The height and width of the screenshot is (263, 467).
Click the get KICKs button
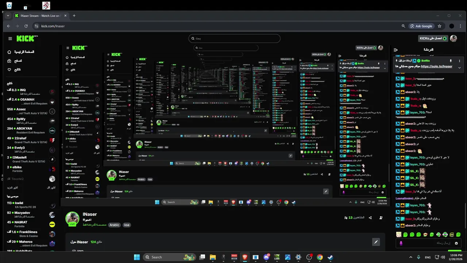(x=433, y=38)
